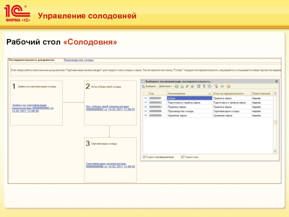Click the green Add new item icon
This screenshot has height=217, width=289.
[x=177, y=86]
